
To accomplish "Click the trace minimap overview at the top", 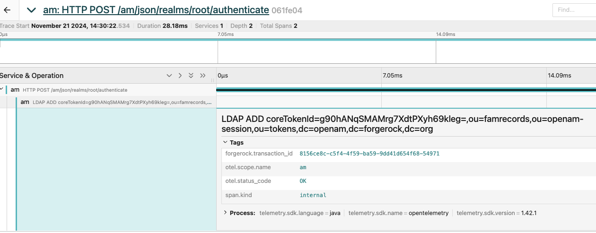I will tap(298, 51).
